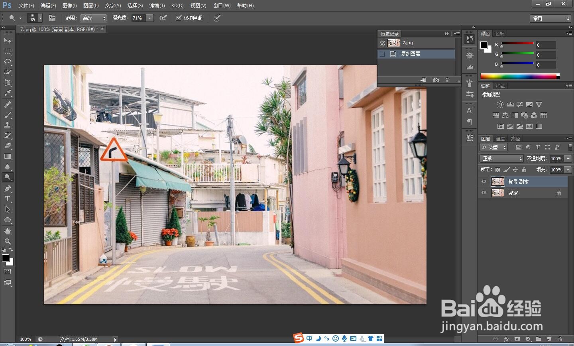Viewport: 574px width, 346px height.
Task: Open layer filter type dropdown 类型
Action: click(493, 147)
